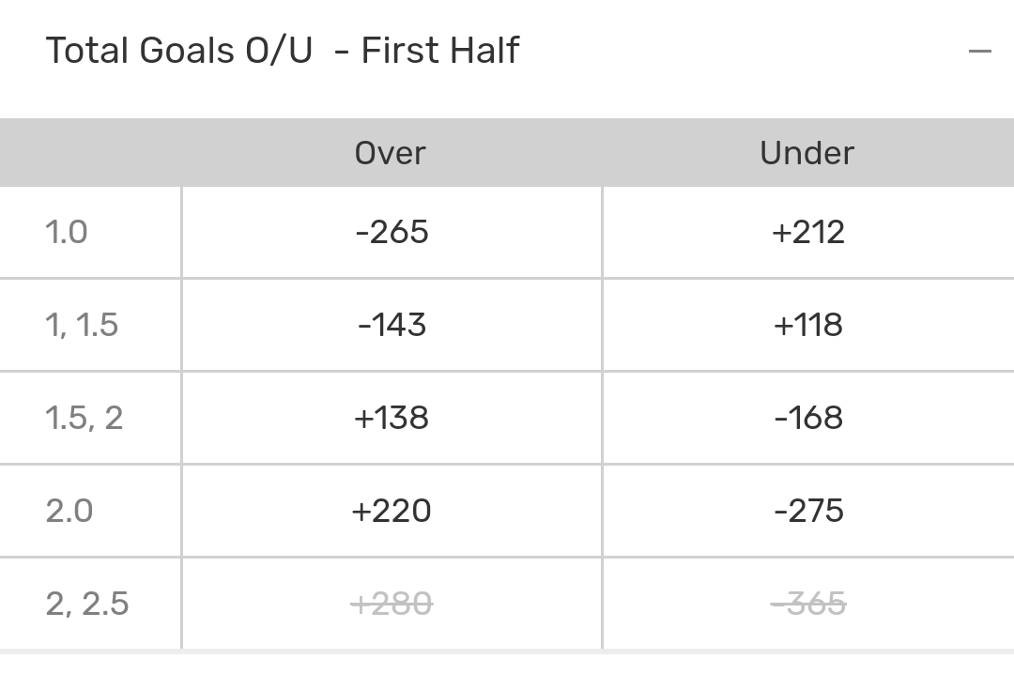Click the 2, 2.5 goal line label

pyautogui.click(x=87, y=604)
